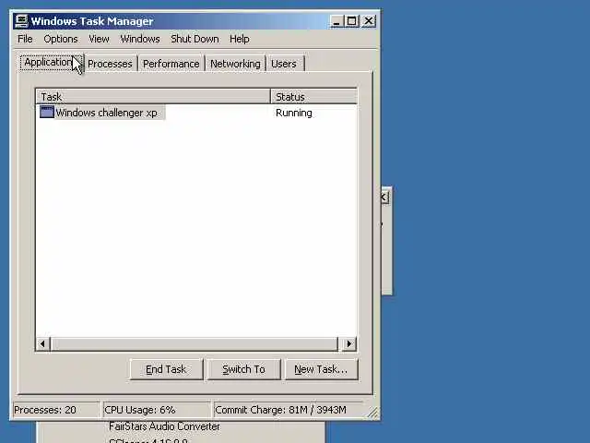
Task: Click the Running status cell
Action: pyautogui.click(x=293, y=113)
